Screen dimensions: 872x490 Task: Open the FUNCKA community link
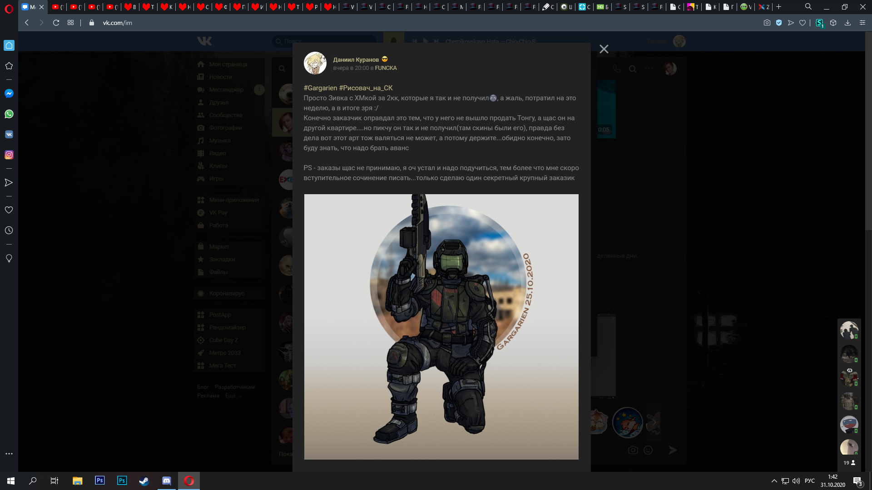[386, 68]
